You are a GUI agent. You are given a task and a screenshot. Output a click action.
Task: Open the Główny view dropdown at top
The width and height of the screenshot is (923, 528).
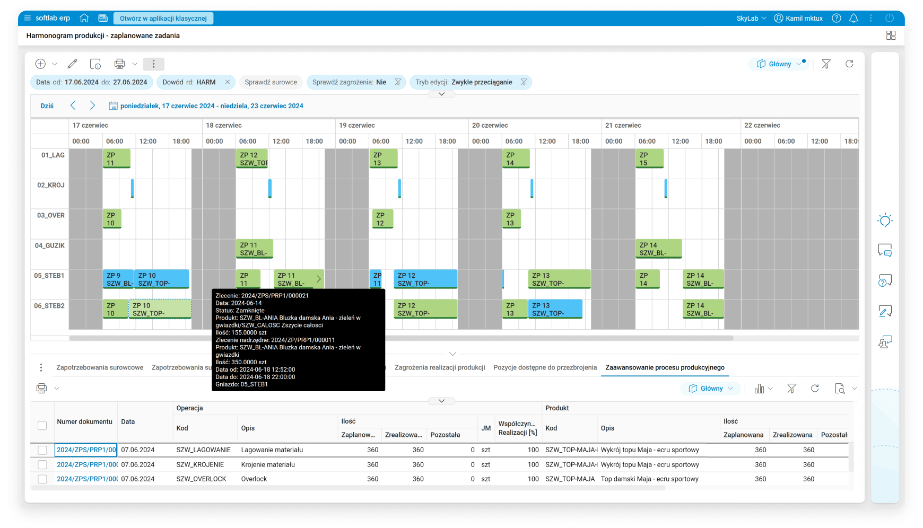pyautogui.click(x=779, y=64)
